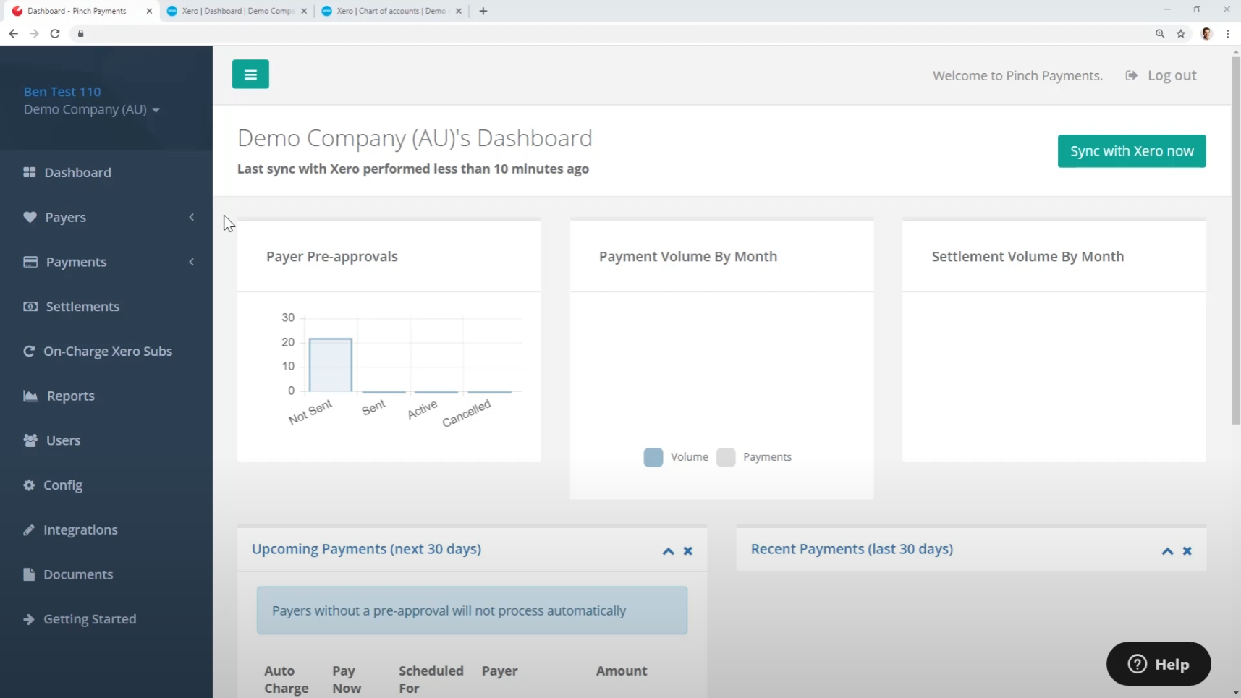Click the Users group icon
The width and height of the screenshot is (1241, 698).
coord(30,440)
